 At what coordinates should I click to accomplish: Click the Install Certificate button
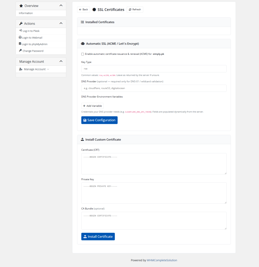(x=98, y=236)
